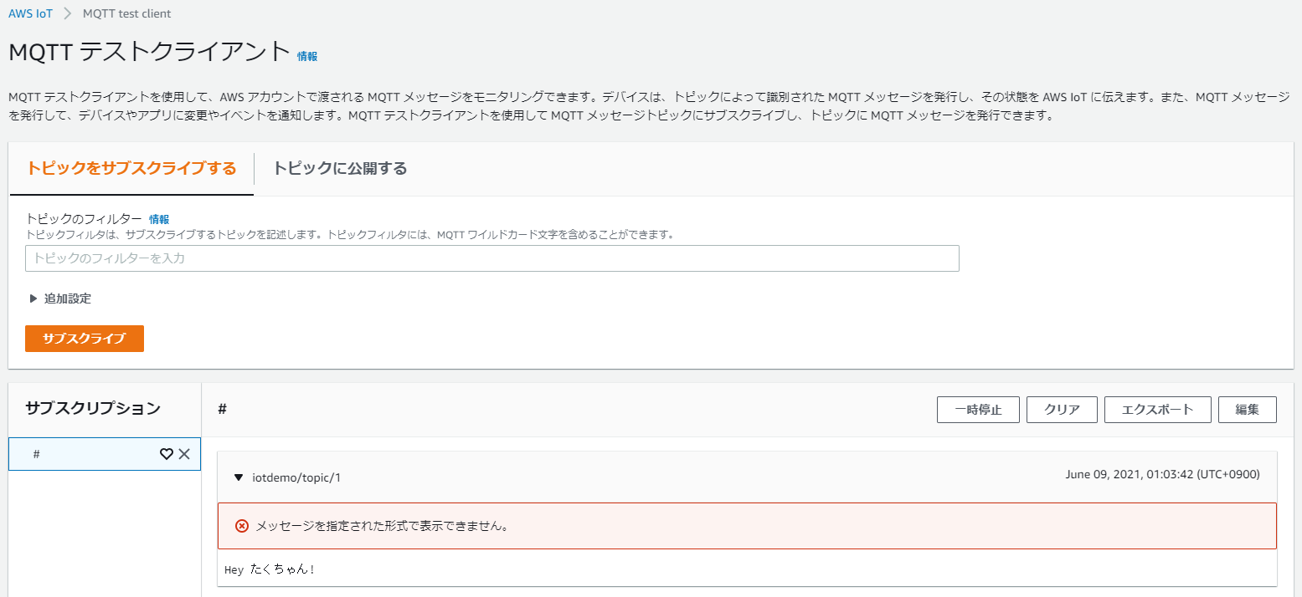Click the topic filter input field
This screenshot has width=1302, height=597.
(x=491, y=258)
